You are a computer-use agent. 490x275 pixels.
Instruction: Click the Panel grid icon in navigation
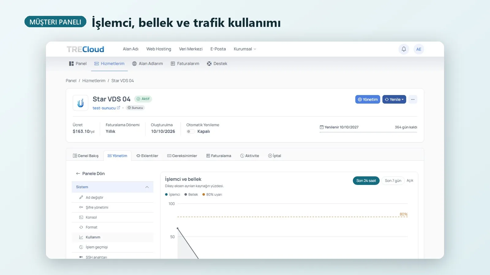point(71,64)
